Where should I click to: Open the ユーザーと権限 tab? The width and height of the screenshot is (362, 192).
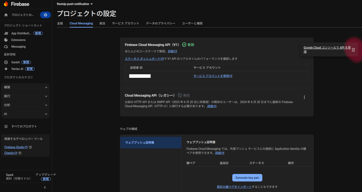click(x=192, y=23)
